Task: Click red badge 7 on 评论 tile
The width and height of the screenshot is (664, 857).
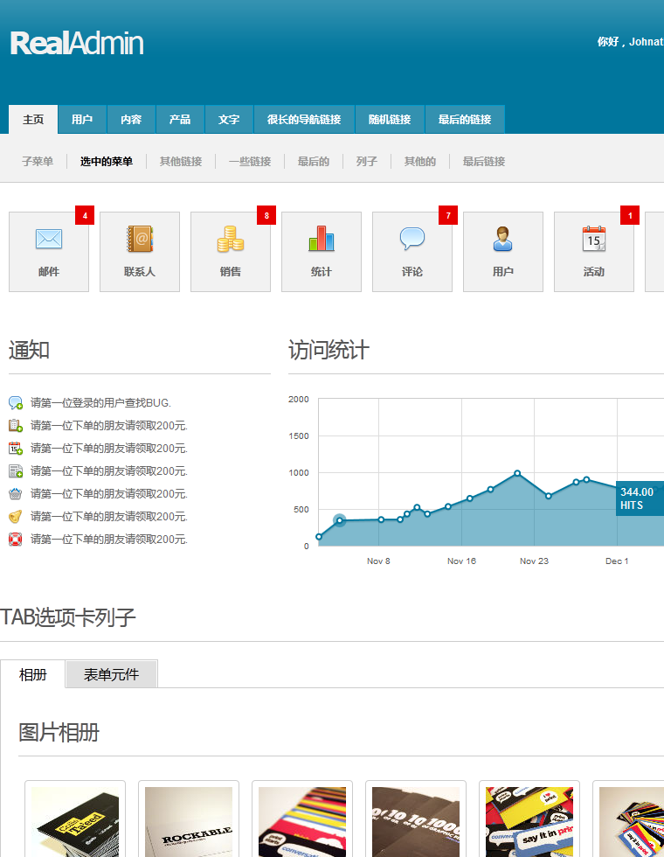Action: [448, 215]
